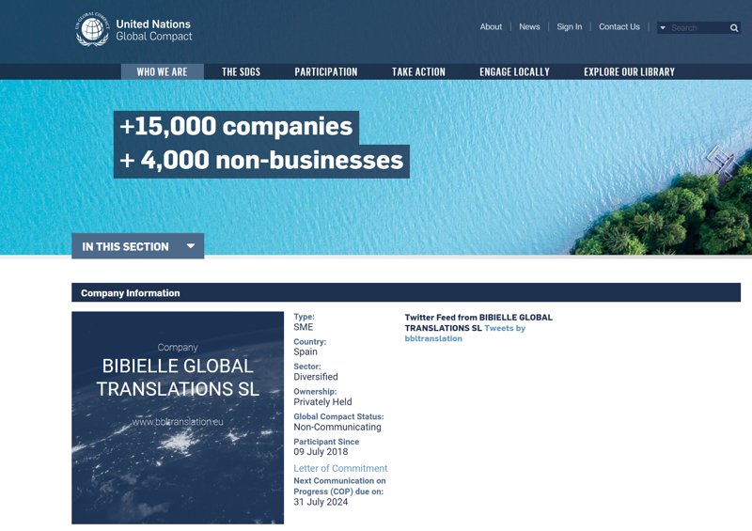
Task: Open THE SDGS menu item
Action: click(x=241, y=71)
